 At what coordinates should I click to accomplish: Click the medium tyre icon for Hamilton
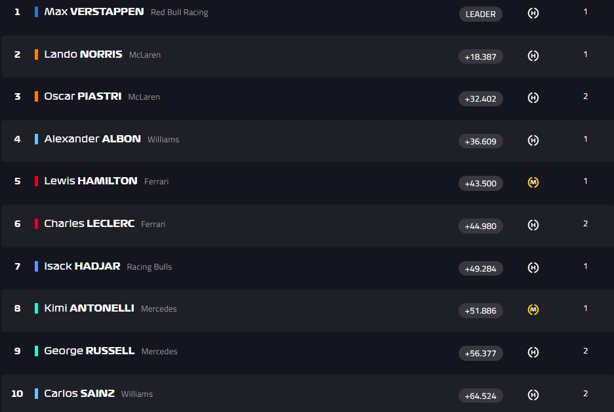click(533, 182)
